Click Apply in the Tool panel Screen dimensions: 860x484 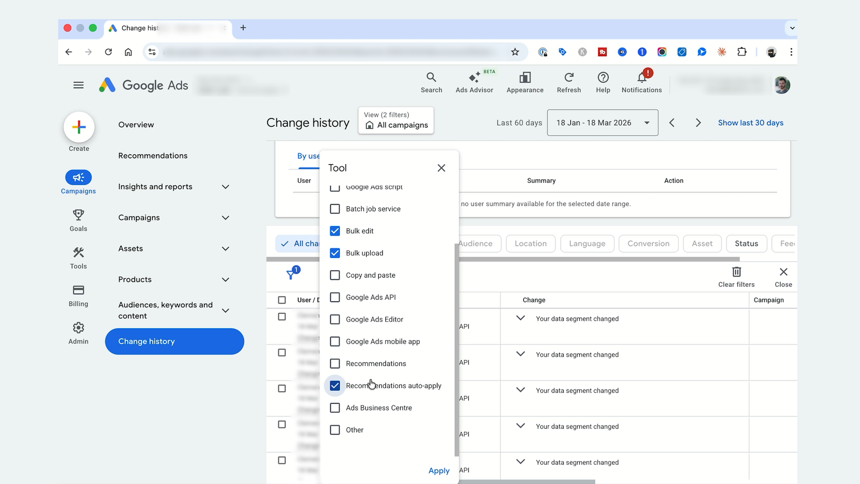click(439, 471)
